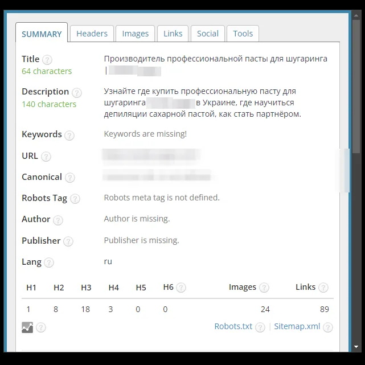Click the Title label

point(31,59)
